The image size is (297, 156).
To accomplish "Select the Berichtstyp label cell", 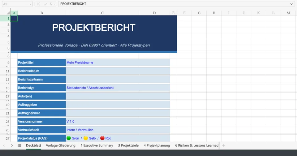I will pyautogui.click(x=42, y=88).
